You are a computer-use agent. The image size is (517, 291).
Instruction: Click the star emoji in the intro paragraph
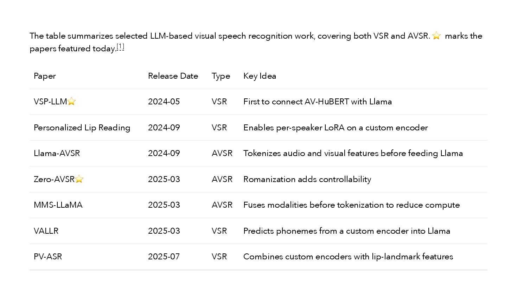(x=436, y=36)
